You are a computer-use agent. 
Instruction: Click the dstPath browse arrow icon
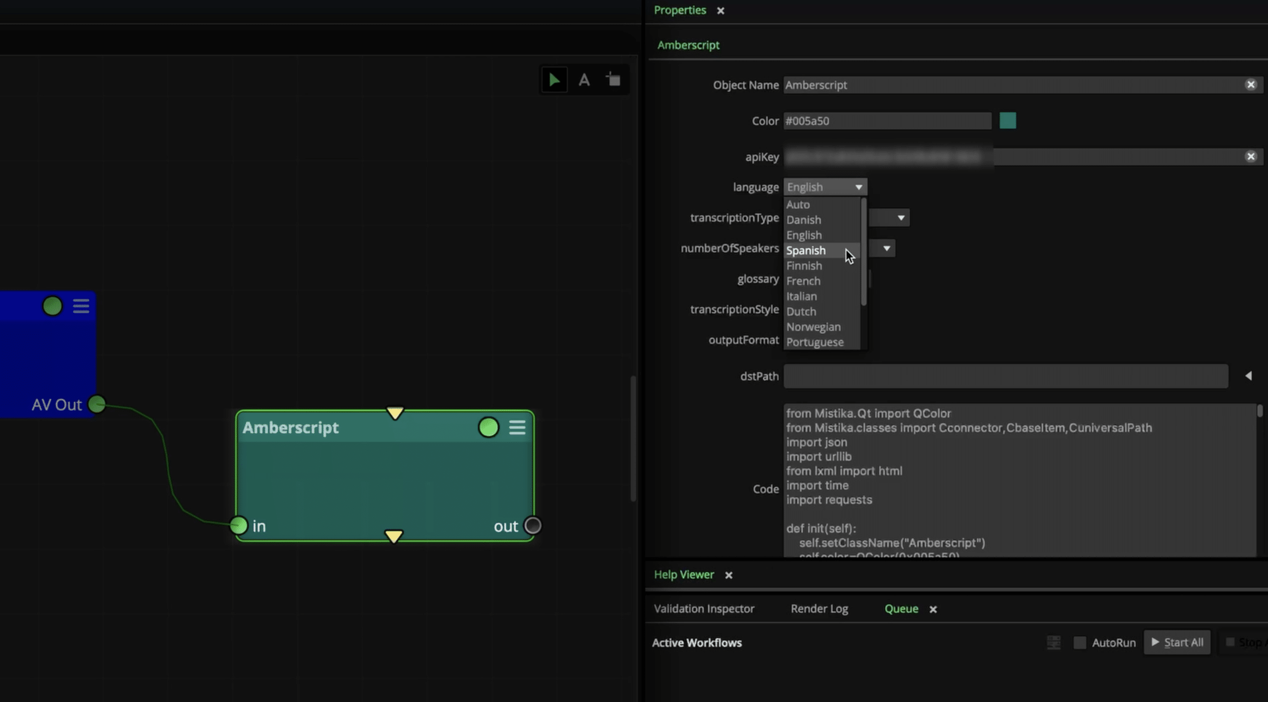click(1248, 376)
